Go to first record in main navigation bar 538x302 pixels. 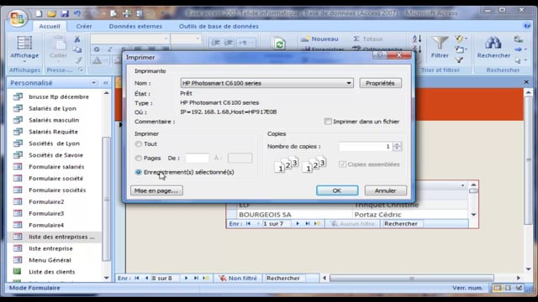tap(137, 278)
